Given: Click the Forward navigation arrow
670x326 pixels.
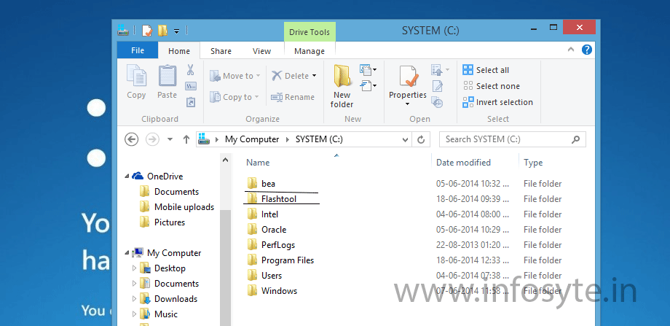Looking at the screenshot, I should click(152, 139).
